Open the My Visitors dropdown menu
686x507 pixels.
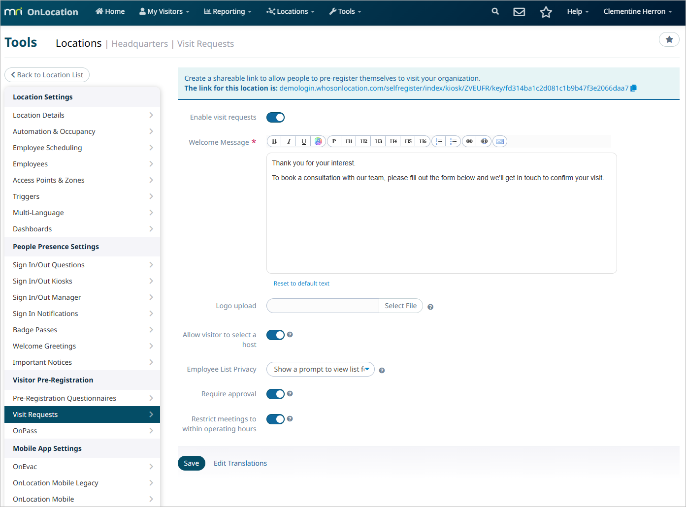click(164, 11)
